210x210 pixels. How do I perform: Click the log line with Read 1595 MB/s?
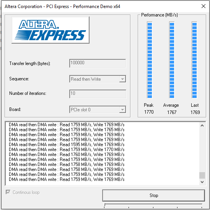[67, 145]
